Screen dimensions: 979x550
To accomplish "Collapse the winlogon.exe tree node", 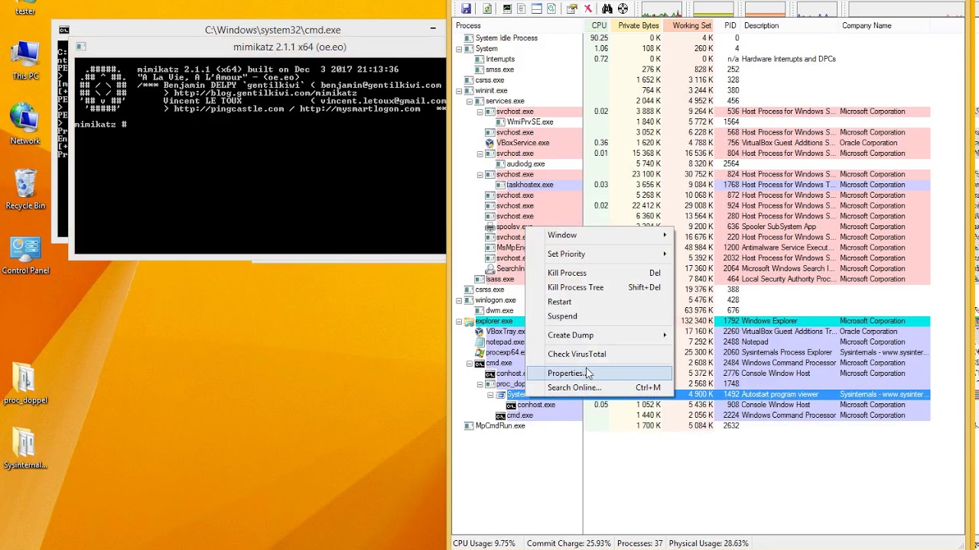I will pyautogui.click(x=459, y=300).
